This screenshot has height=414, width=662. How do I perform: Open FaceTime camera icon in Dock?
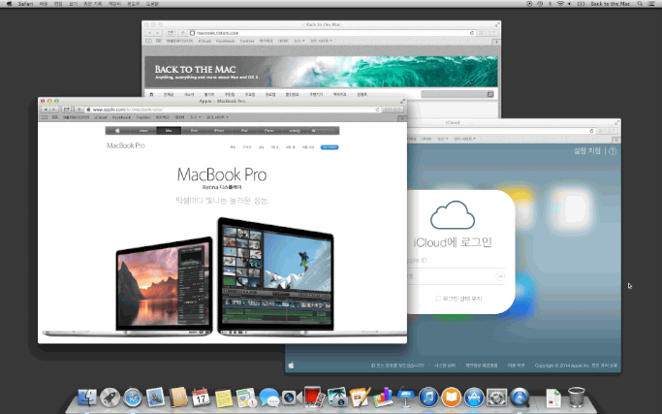point(292,398)
